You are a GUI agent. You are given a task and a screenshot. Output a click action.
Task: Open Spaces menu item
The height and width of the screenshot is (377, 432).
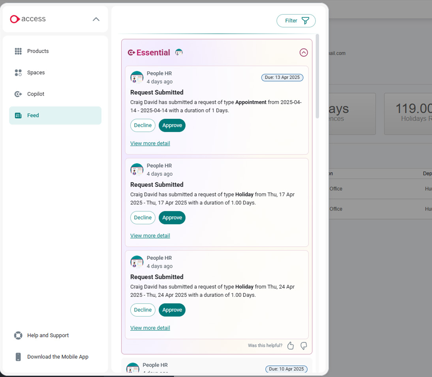coord(55,73)
